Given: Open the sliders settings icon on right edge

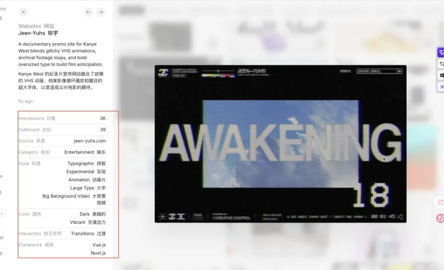Looking at the screenshot, I should [x=442, y=64].
